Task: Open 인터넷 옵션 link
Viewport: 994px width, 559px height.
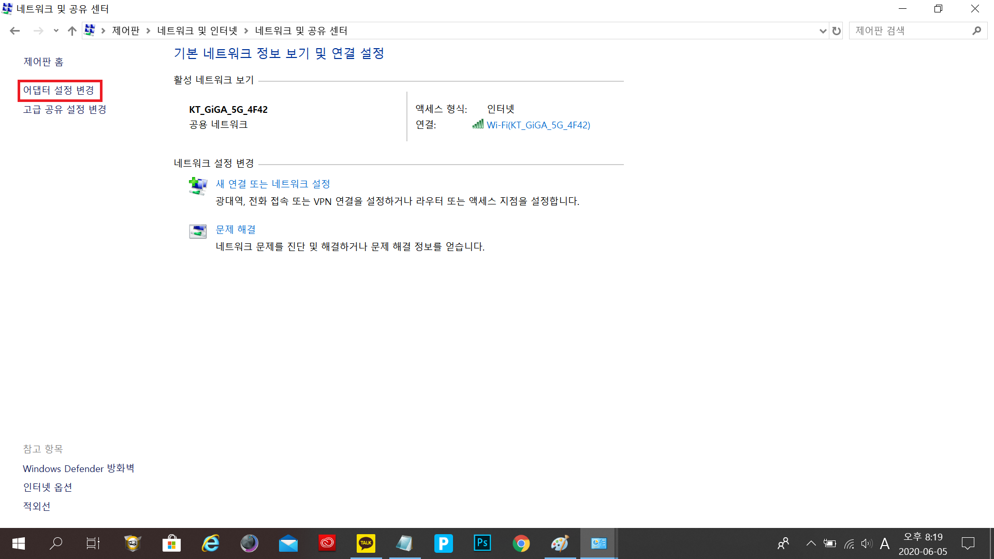Action: click(x=48, y=488)
